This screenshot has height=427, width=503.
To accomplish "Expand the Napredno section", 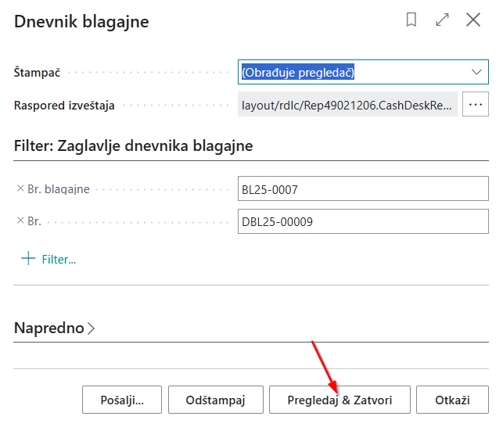I will [x=55, y=328].
